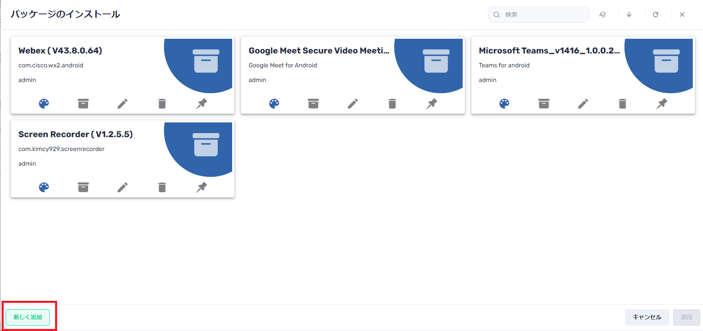Click the com.cisco.wx2.android text
Image resolution: width=703 pixels, height=331 pixels.
click(x=51, y=65)
